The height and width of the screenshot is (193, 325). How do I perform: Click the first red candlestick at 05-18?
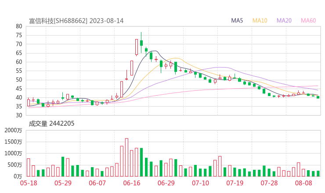[29, 103]
